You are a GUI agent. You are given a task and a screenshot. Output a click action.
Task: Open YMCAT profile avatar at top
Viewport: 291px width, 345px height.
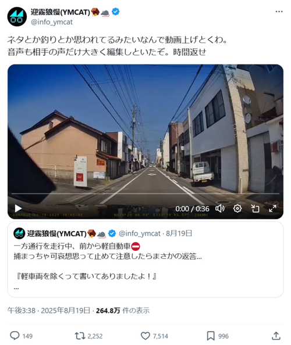pos(17,17)
